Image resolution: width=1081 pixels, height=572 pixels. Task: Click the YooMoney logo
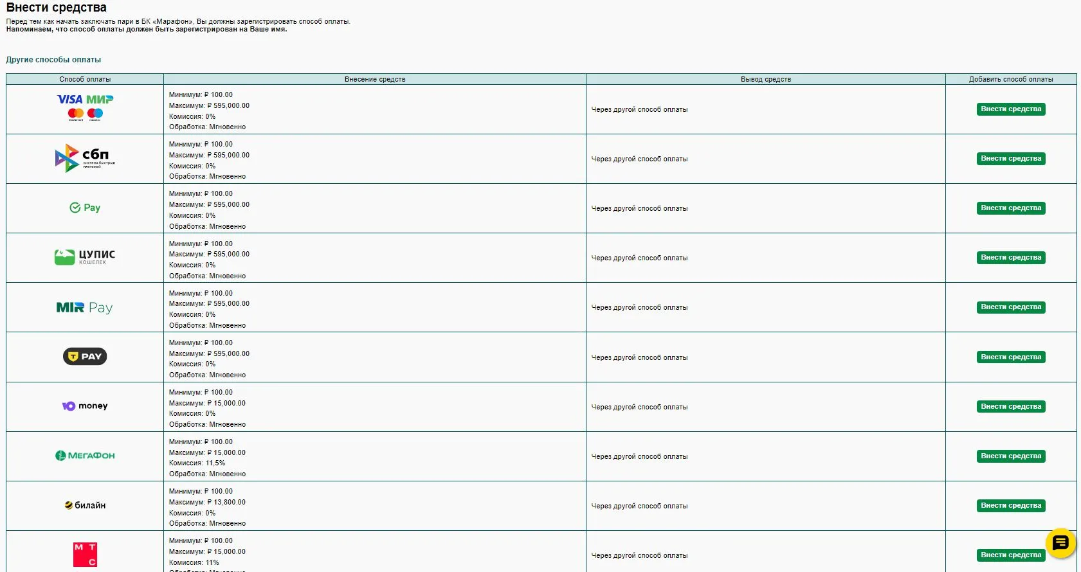point(85,406)
